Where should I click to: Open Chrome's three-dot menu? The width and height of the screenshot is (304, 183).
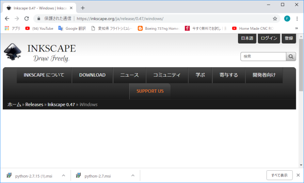point(297,18)
